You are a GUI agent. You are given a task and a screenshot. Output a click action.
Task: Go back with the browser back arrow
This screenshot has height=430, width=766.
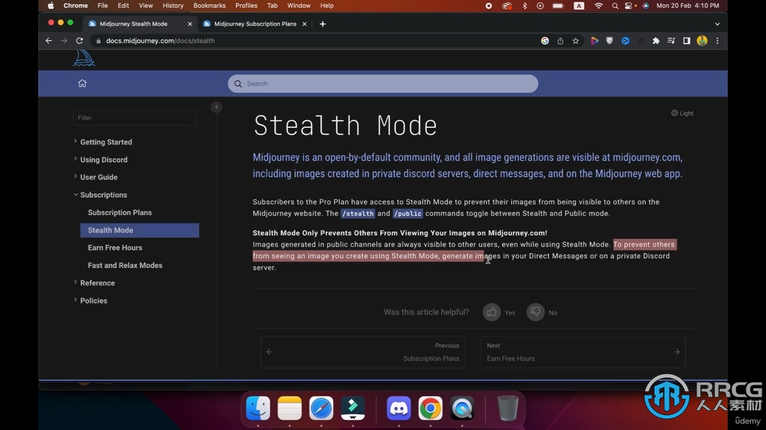[49, 41]
